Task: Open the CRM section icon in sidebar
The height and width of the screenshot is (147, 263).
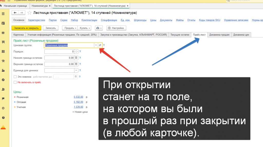Action: click(x=3, y=23)
